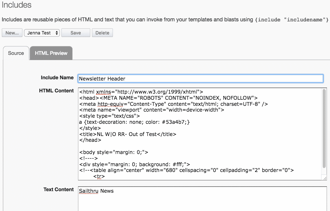Click the New... button
330x211 pixels.
[12, 33]
